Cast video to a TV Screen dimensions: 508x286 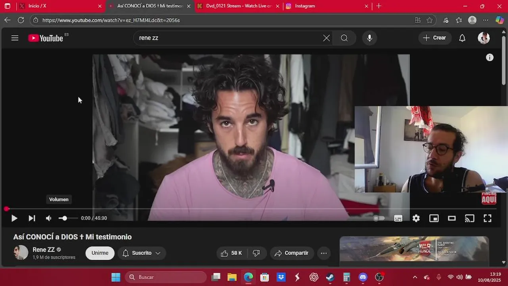pos(470,218)
